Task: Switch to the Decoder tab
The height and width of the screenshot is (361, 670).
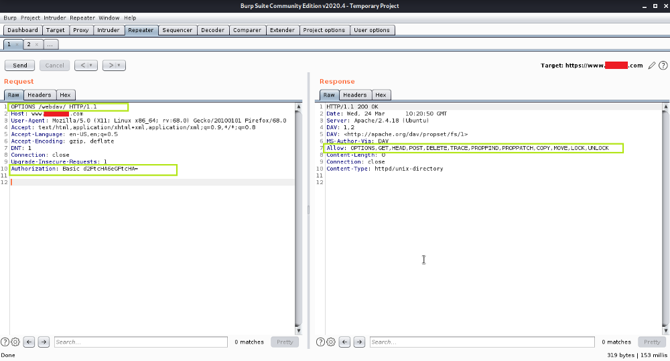Action: click(x=212, y=30)
